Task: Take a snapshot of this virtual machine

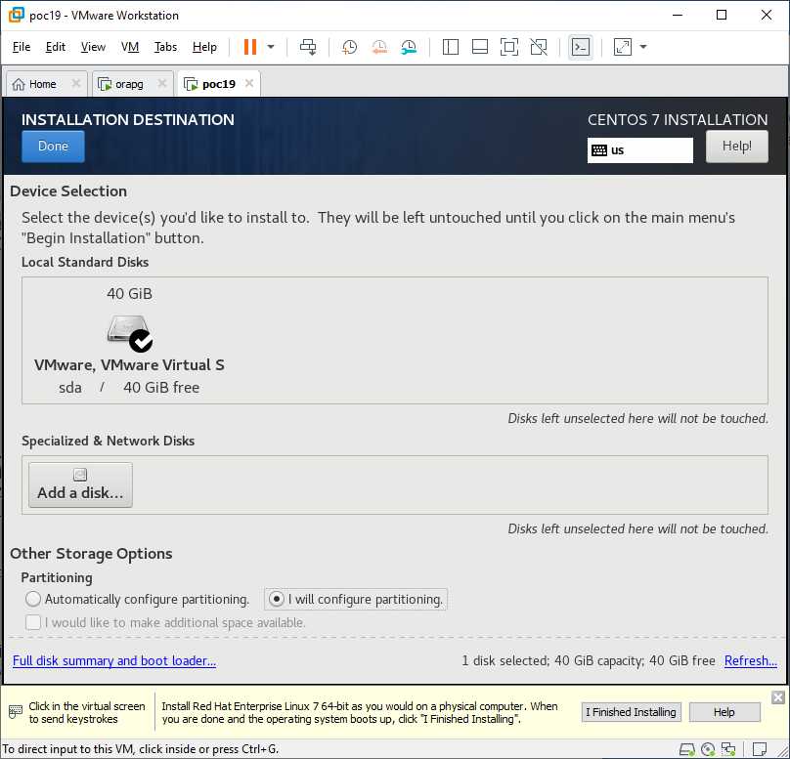Action: 349,47
